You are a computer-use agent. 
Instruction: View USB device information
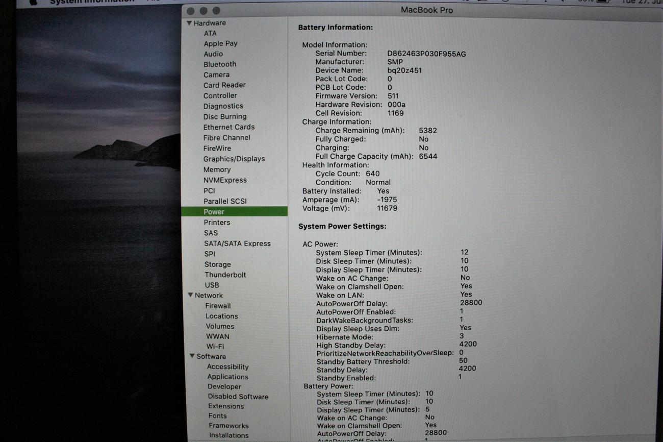[212, 285]
